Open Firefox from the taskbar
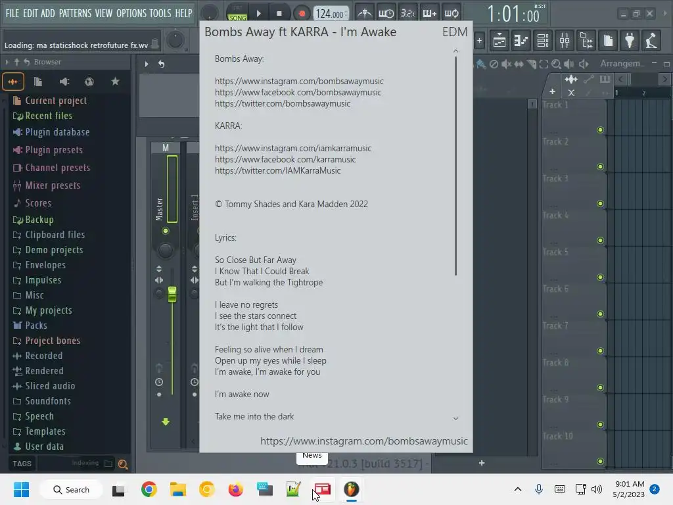Image resolution: width=673 pixels, height=505 pixels. (236, 489)
